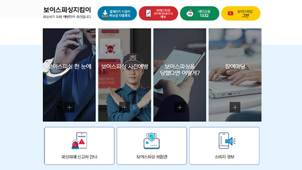Open the 피싱피해 신고처 안내 card
302x170 pixels.
(x=79, y=146)
